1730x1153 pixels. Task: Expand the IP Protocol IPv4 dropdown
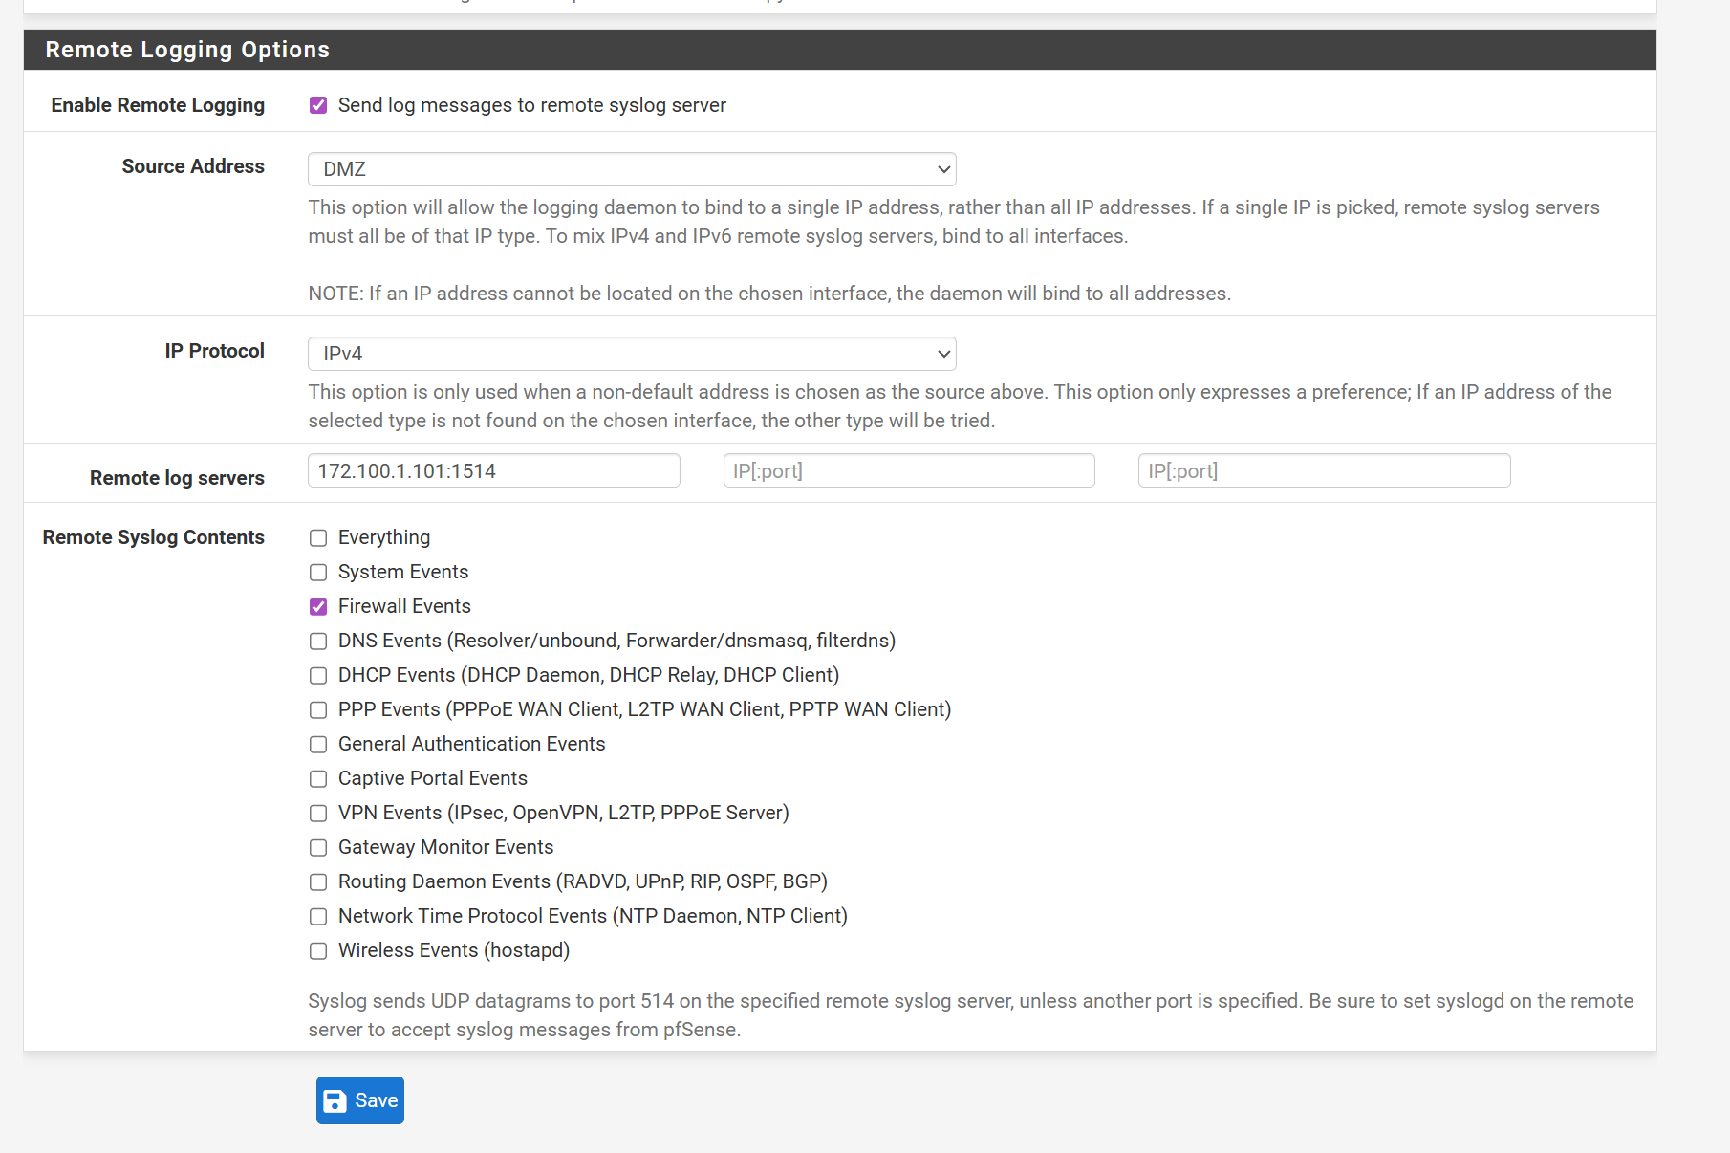click(632, 354)
